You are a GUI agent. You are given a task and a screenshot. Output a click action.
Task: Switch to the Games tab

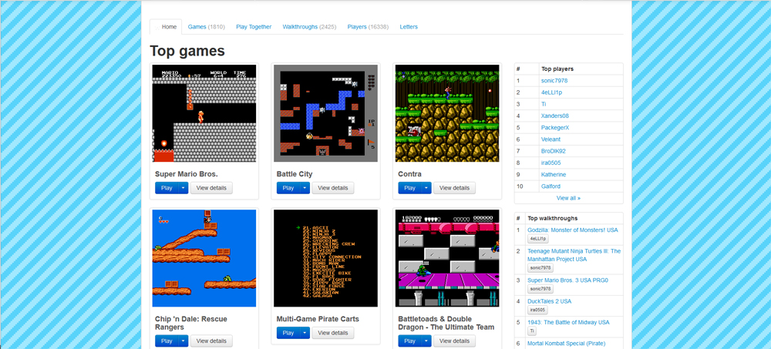pyautogui.click(x=207, y=27)
